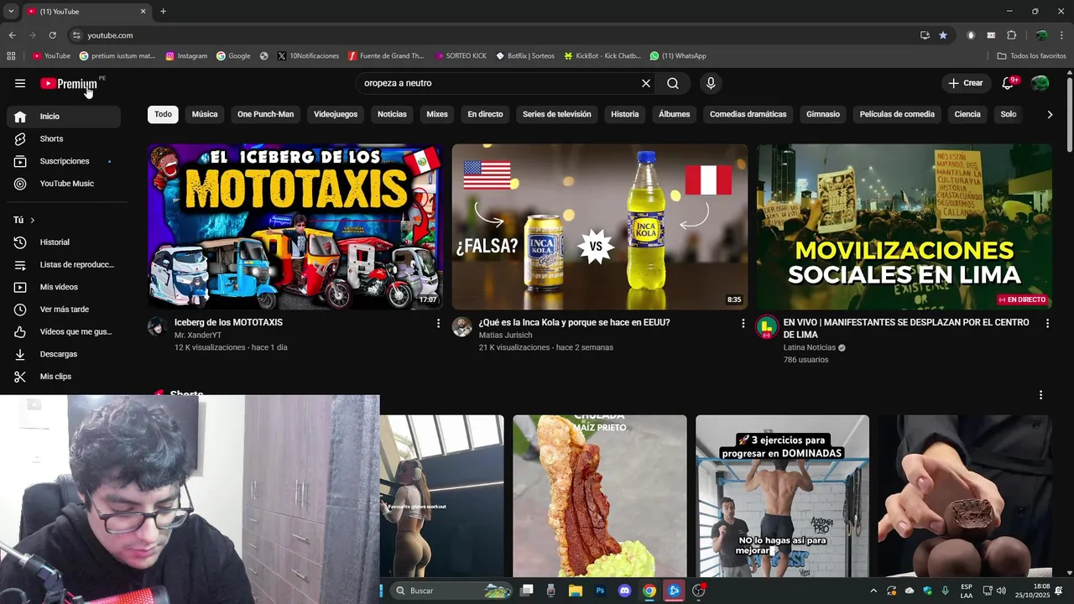
Task: Select the Música filter chip
Action: tap(205, 114)
